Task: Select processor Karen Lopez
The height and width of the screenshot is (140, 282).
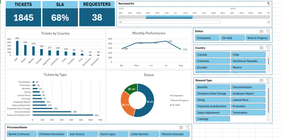Action: (113, 134)
